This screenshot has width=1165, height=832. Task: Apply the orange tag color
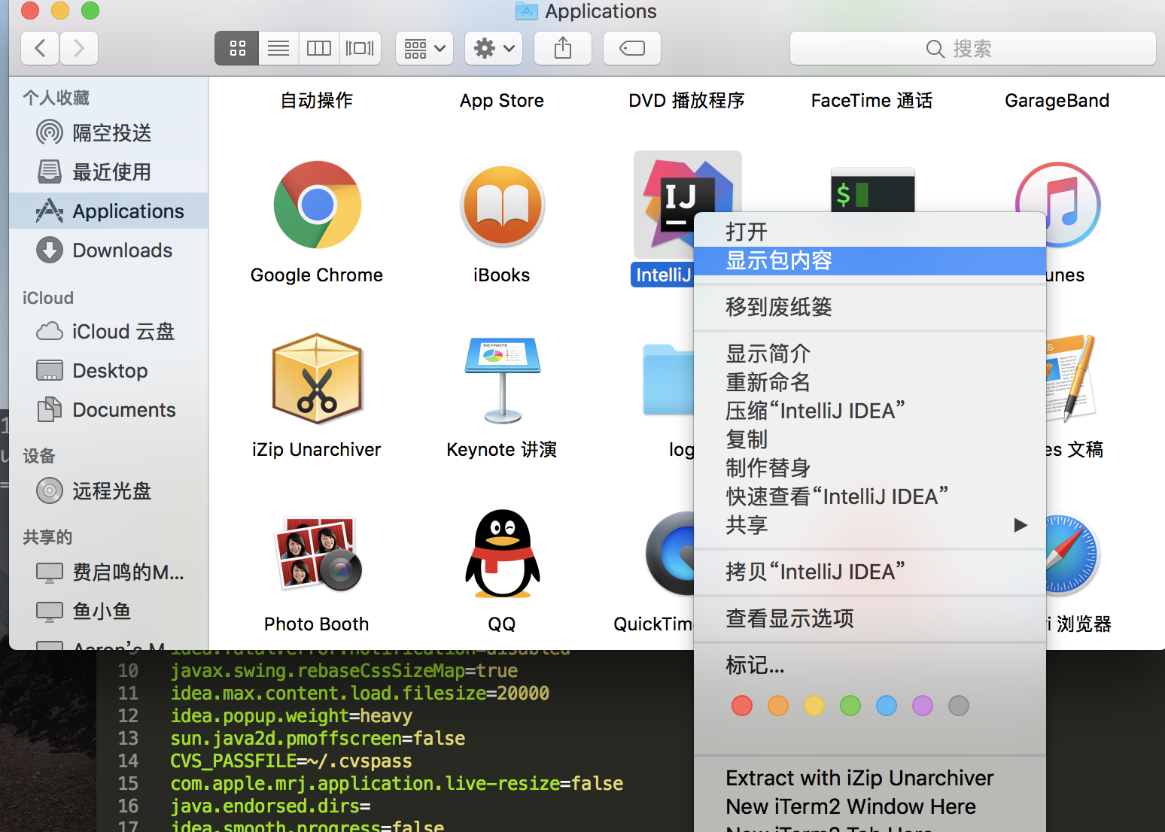click(778, 706)
